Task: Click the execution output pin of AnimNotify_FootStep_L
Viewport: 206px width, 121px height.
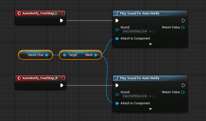Action: pos(62,21)
